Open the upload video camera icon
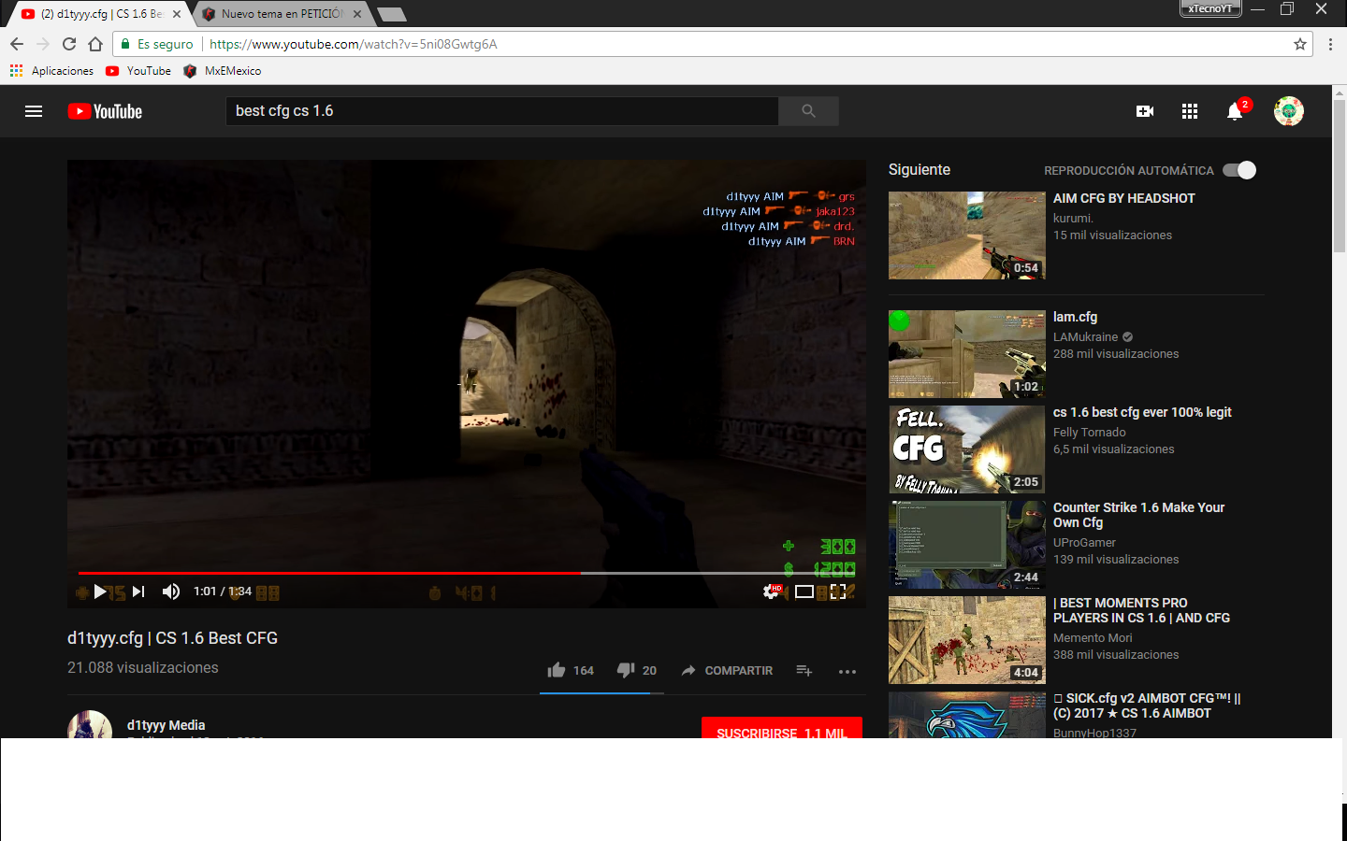This screenshot has height=841, width=1347. (x=1145, y=111)
